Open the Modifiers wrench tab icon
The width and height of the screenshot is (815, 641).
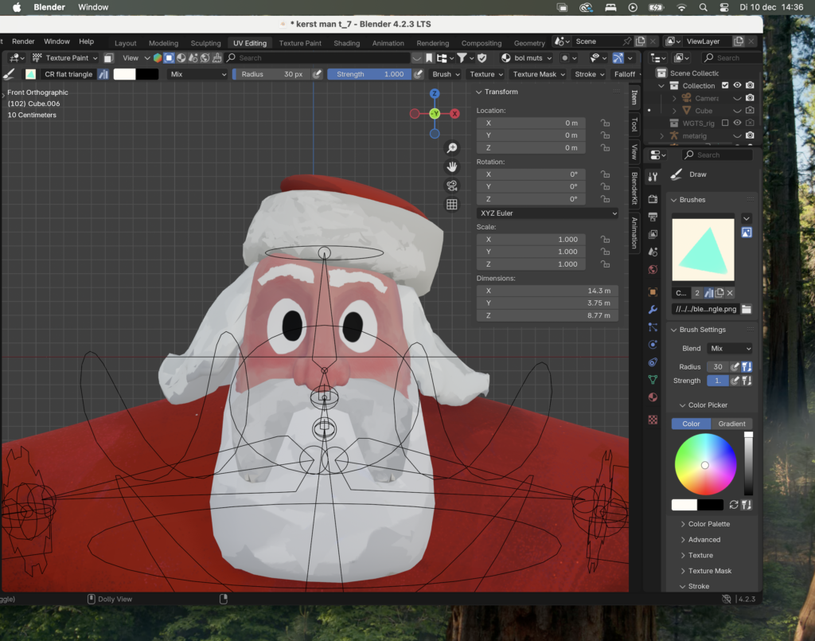tap(653, 310)
